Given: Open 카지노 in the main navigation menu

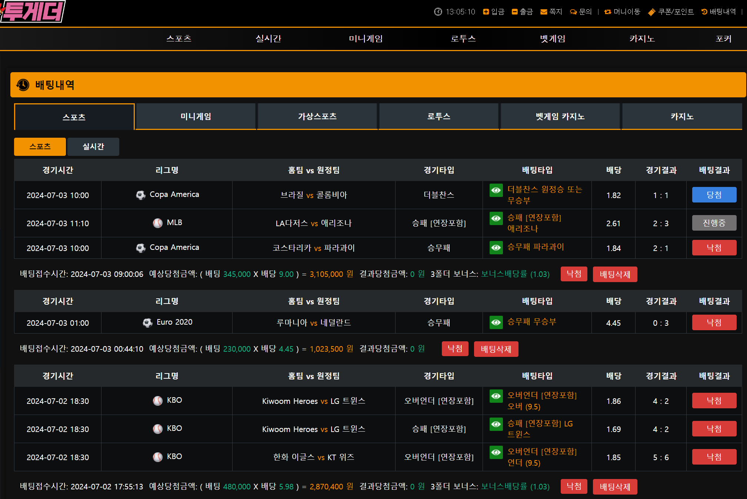Looking at the screenshot, I should pyautogui.click(x=642, y=38).
